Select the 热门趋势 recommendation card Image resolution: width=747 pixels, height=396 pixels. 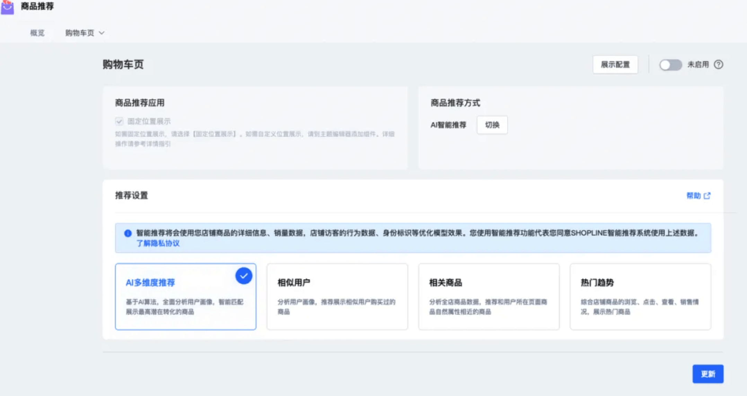(640, 297)
